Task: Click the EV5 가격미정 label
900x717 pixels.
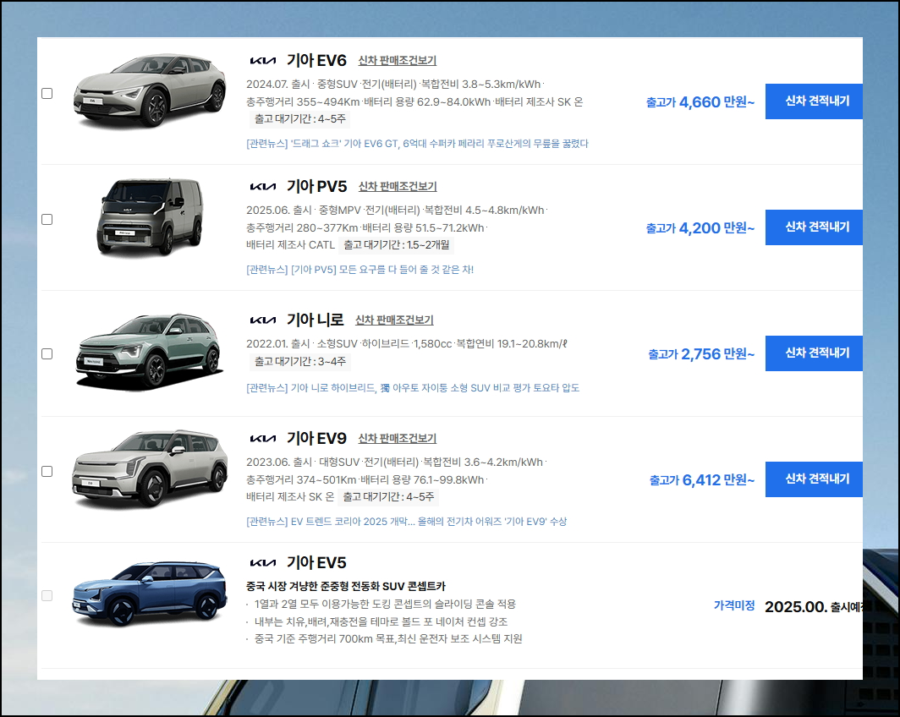Action: coord(734,605)
